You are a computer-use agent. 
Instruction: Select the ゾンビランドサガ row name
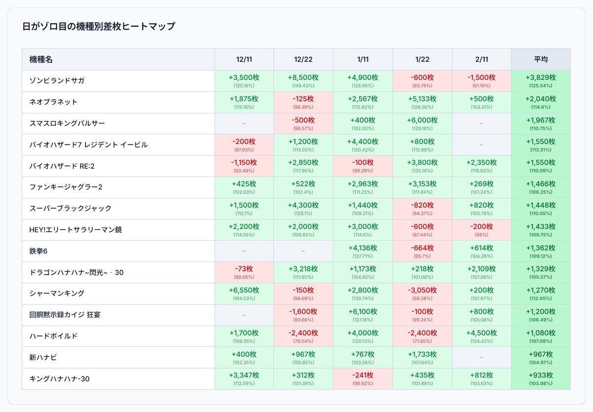[57, 80]
